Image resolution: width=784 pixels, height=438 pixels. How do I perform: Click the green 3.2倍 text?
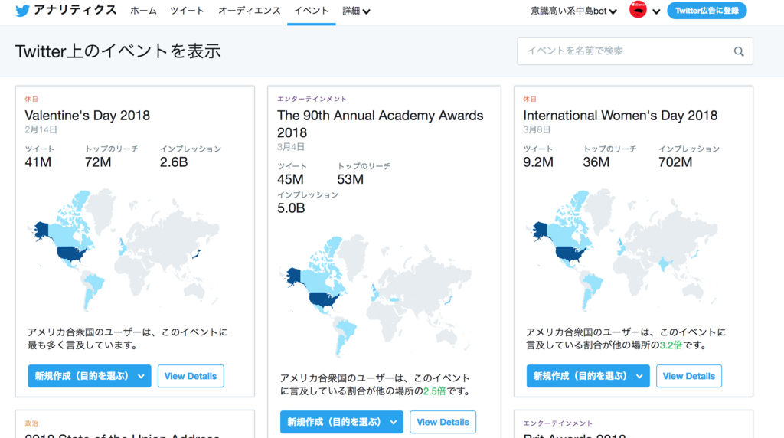click(x=671, y=345)
